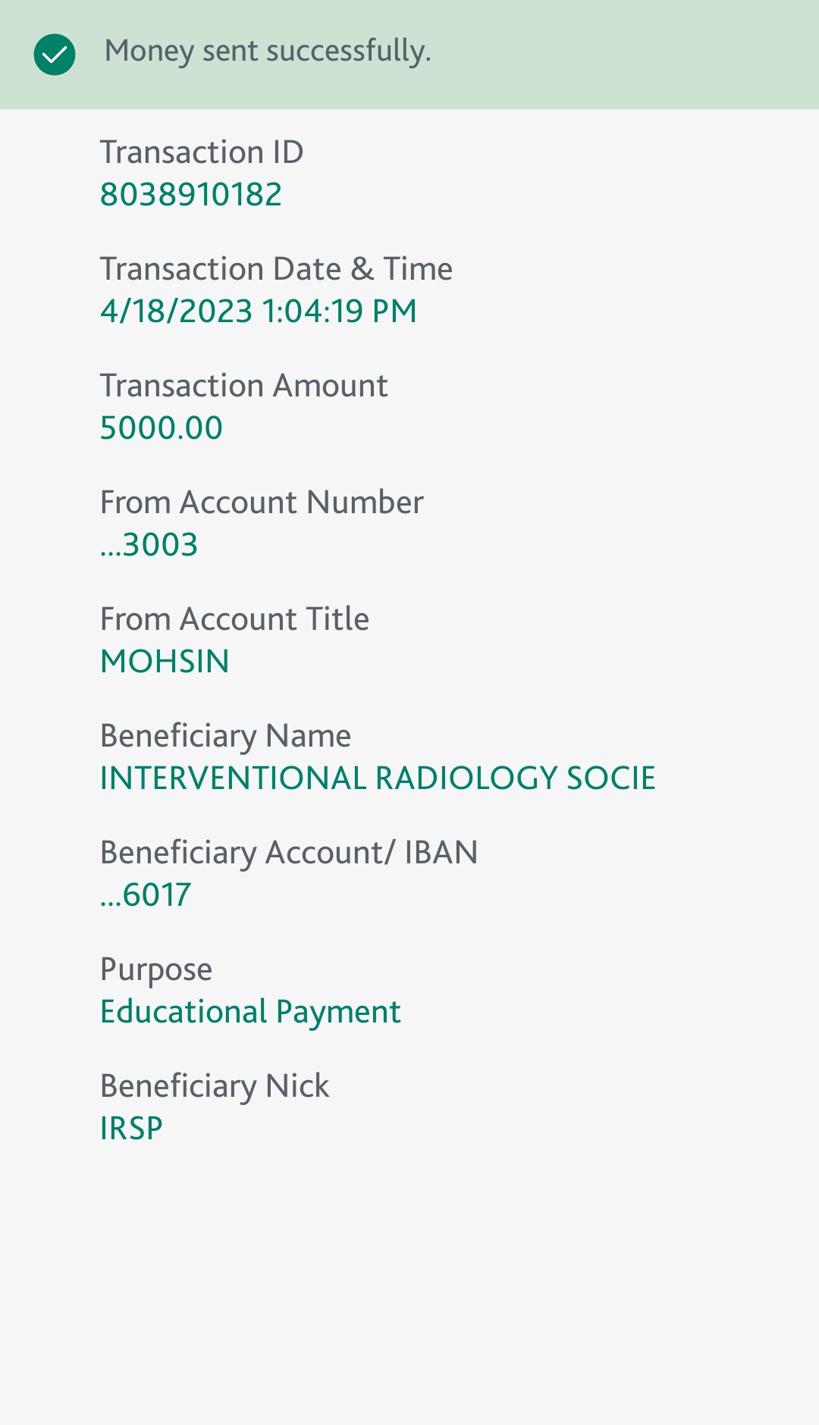Tap the 5000.00 amount value
The image size is (819, 1425).
pos(162,428)
